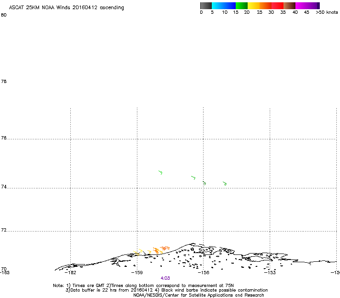Screen dimensions: 340x298
Task: Click the cyan-blue 5-15 knots gradient segment
Action: click(x=224, y=6)
